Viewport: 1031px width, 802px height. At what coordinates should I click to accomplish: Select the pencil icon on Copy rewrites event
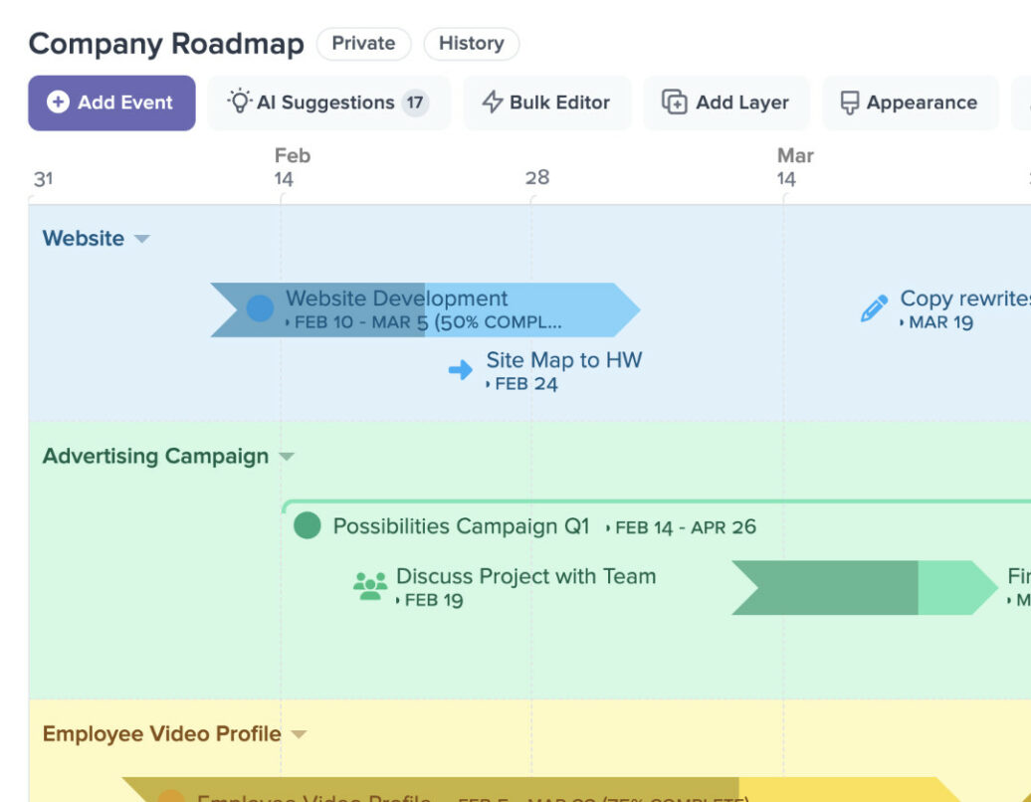[875, 306]
